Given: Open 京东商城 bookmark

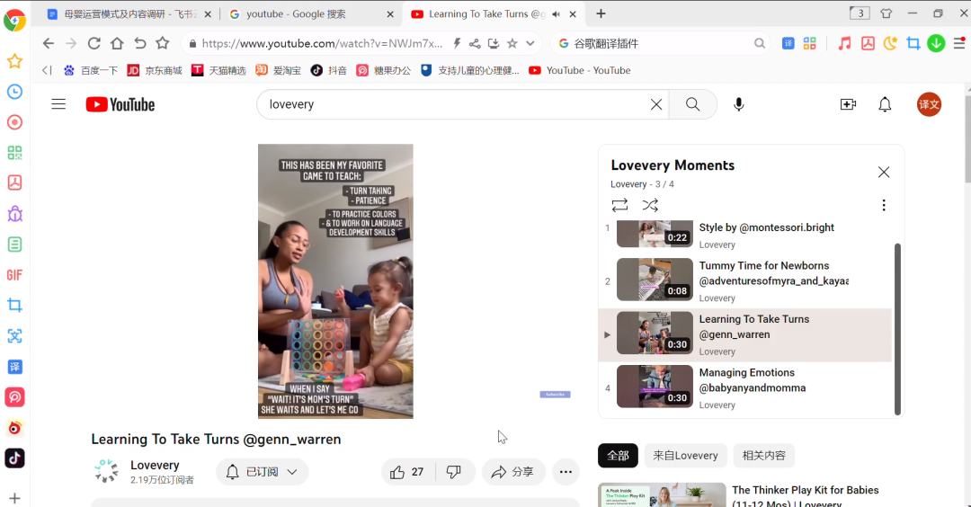Looking at the screenshot, I should (155, 71).
